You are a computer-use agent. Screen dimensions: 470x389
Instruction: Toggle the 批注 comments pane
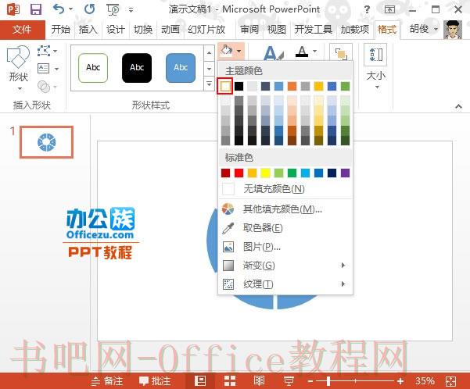(155, 381)
